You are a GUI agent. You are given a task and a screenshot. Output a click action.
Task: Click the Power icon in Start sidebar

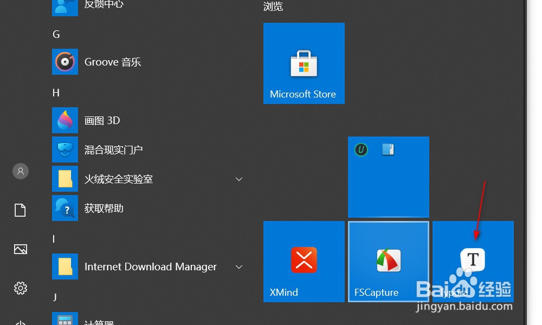(21, 323)
